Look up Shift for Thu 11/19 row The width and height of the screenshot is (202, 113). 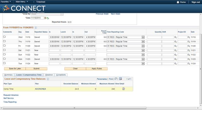click(175, 42)
